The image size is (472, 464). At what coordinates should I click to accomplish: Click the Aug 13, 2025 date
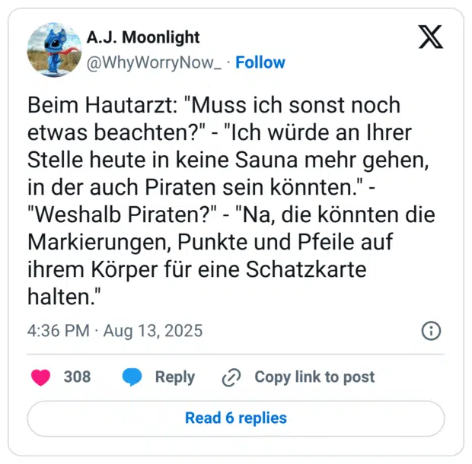pyautogui.click(x=153, y=332)
